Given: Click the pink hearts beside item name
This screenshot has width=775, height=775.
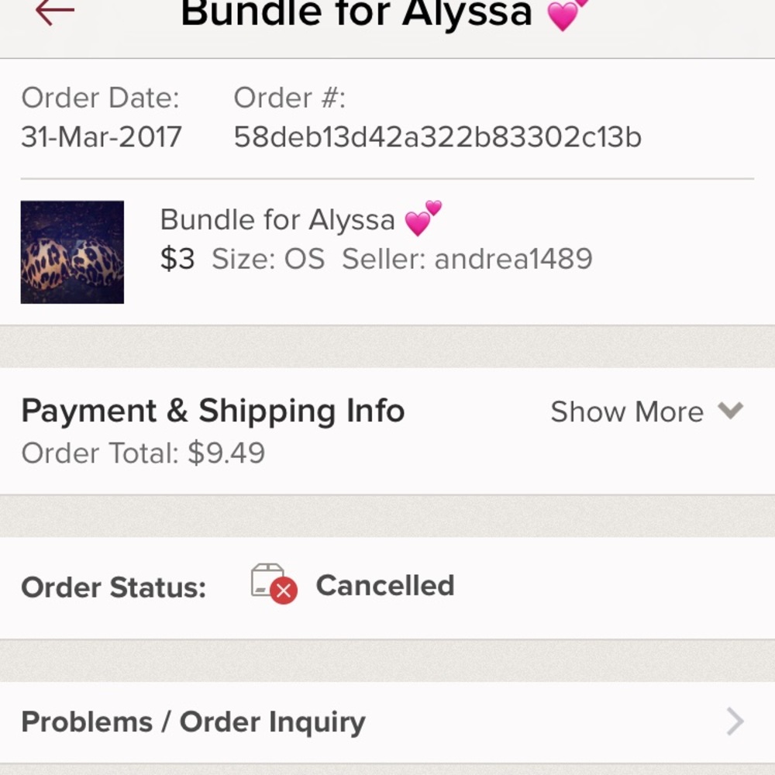Looking at the screenshot, I should (423, 219).
